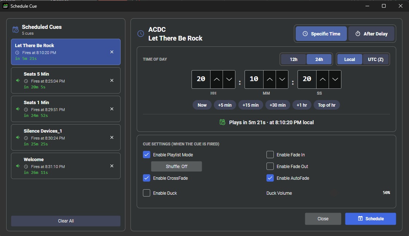Click the Duck Volume 50% value
The image size is (409, 236).
tap(386, 193)
